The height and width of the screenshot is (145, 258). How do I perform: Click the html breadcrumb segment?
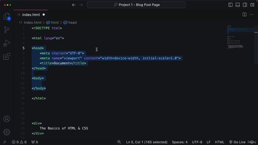click(52, 23)
